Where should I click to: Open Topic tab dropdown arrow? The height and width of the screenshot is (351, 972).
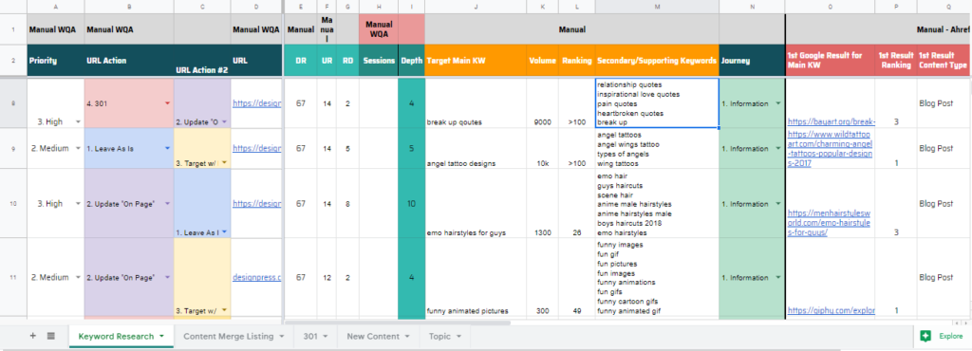tap(459, 336)
